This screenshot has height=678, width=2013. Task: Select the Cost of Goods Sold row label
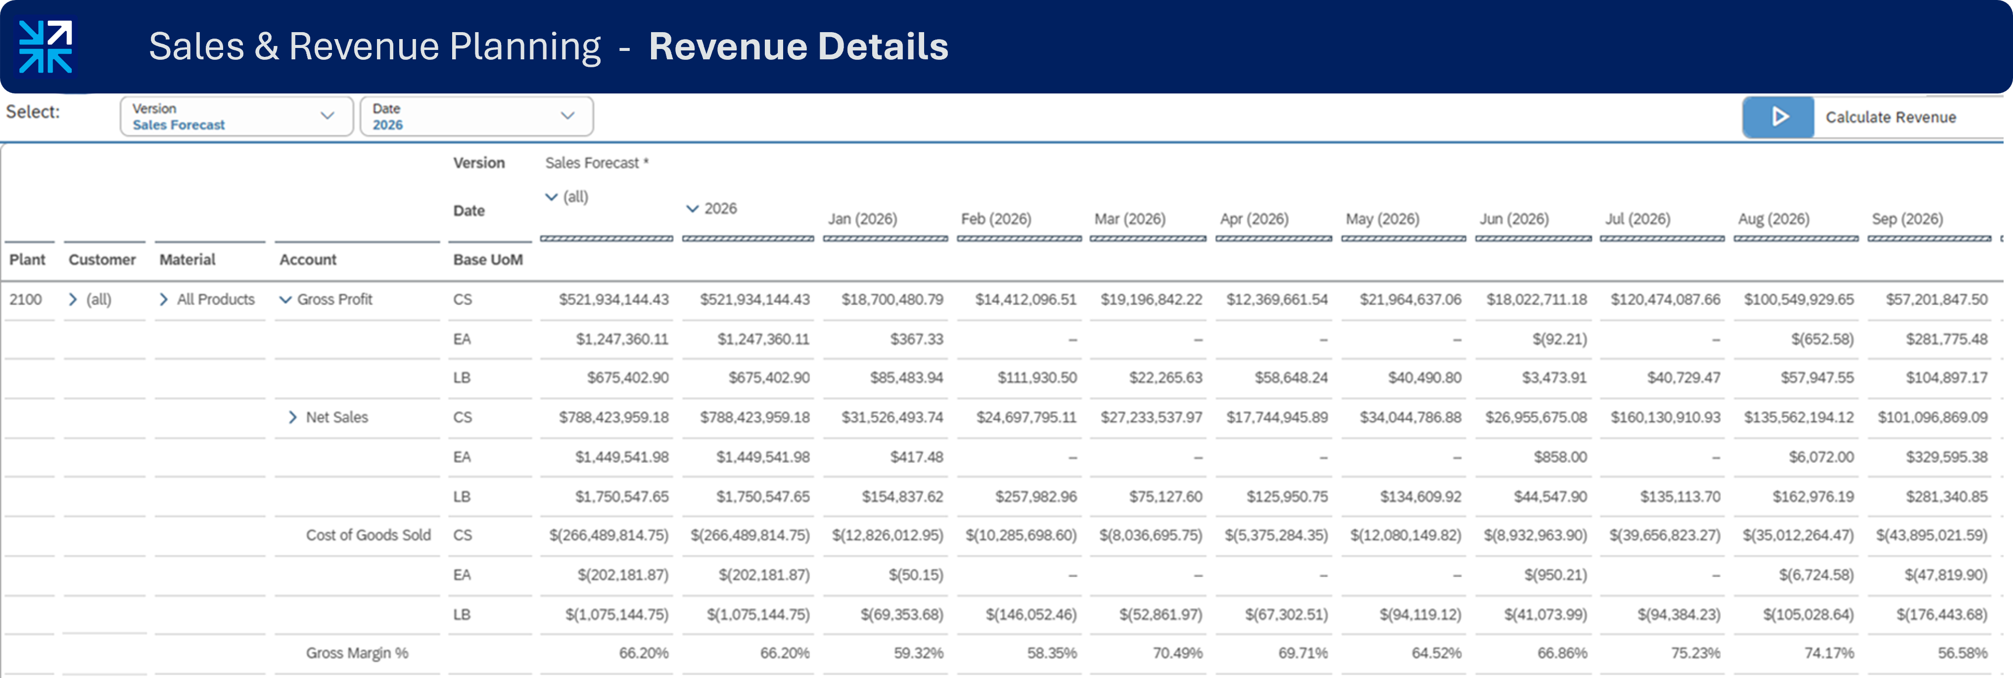coord(368,535)
